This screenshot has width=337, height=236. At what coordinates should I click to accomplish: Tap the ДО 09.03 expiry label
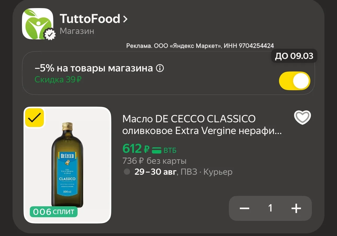point(294,56)
